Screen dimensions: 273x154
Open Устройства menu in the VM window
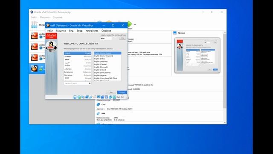92,30
